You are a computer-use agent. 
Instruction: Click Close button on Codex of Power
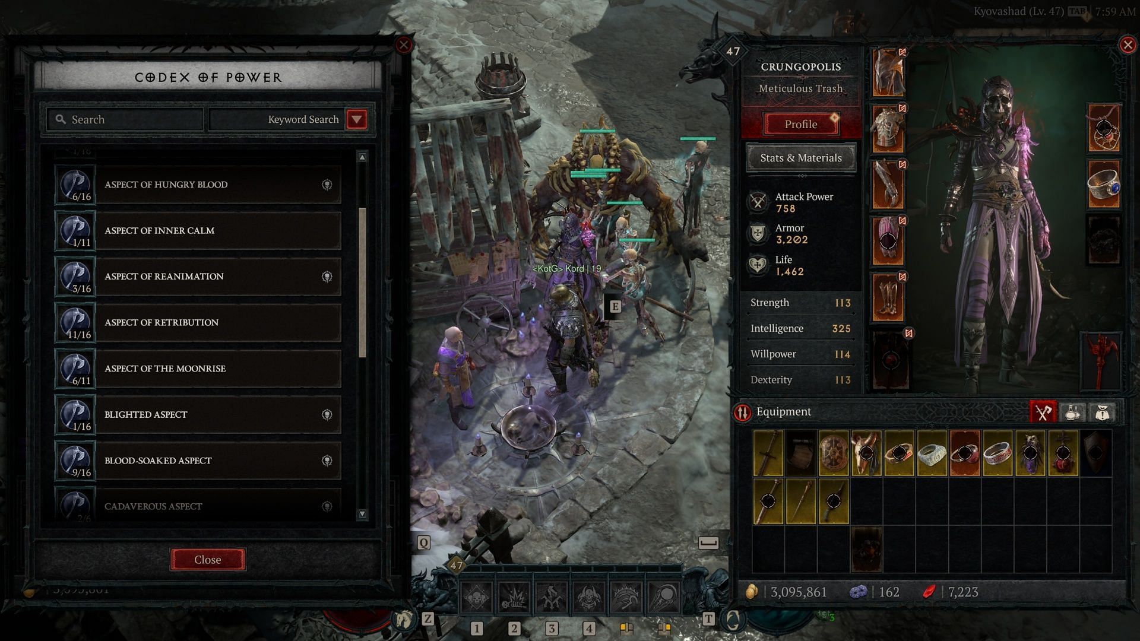[x=207, y=559]
